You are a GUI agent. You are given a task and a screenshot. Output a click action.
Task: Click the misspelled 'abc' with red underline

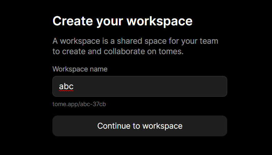[66, 86]
